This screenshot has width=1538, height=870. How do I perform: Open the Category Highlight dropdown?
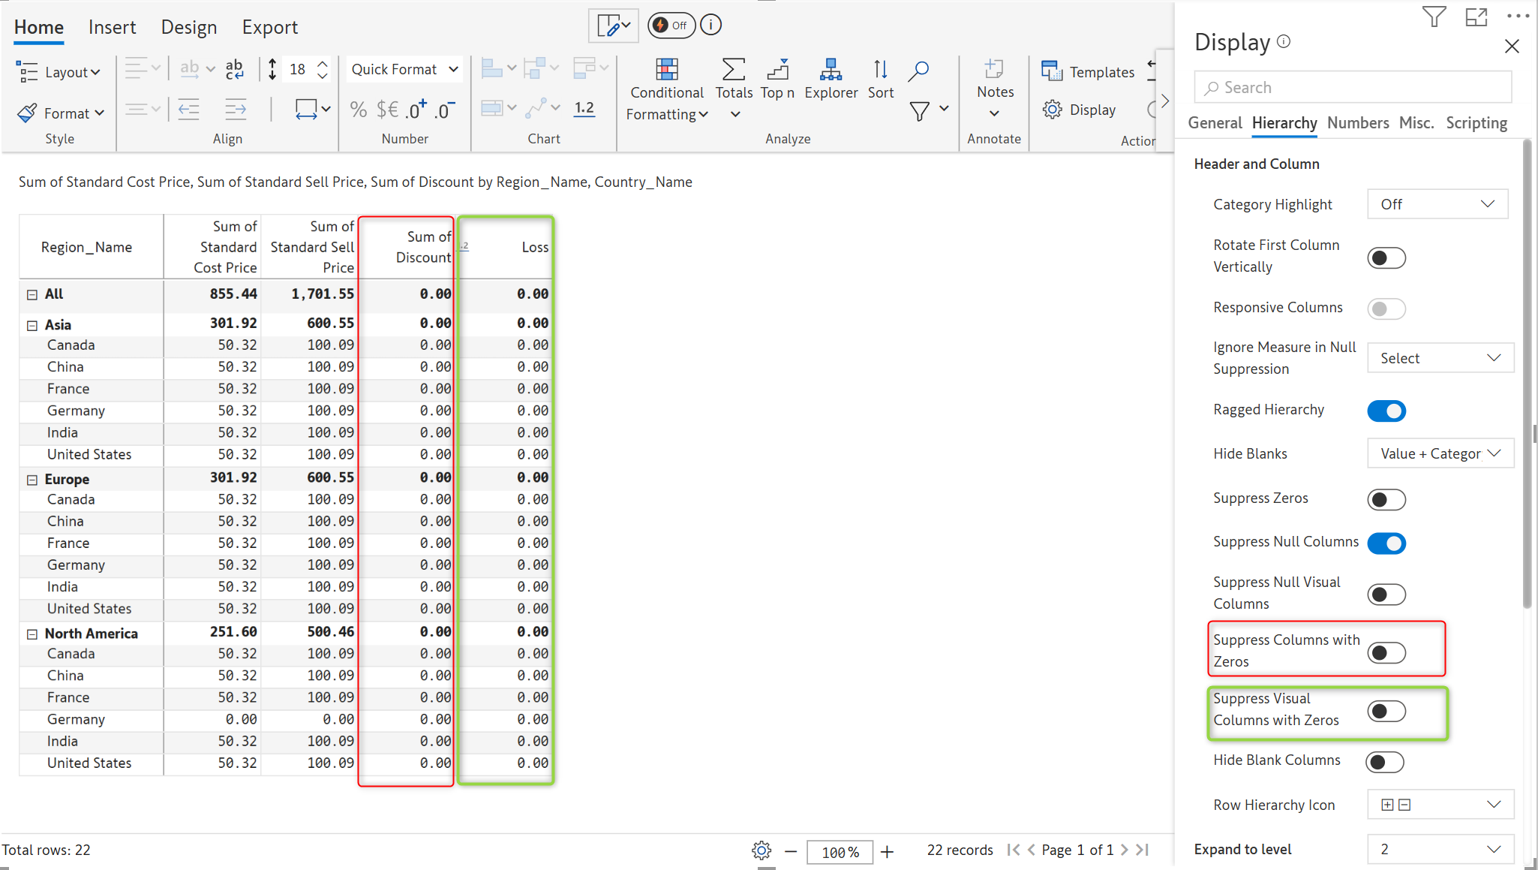(1437, 204)
